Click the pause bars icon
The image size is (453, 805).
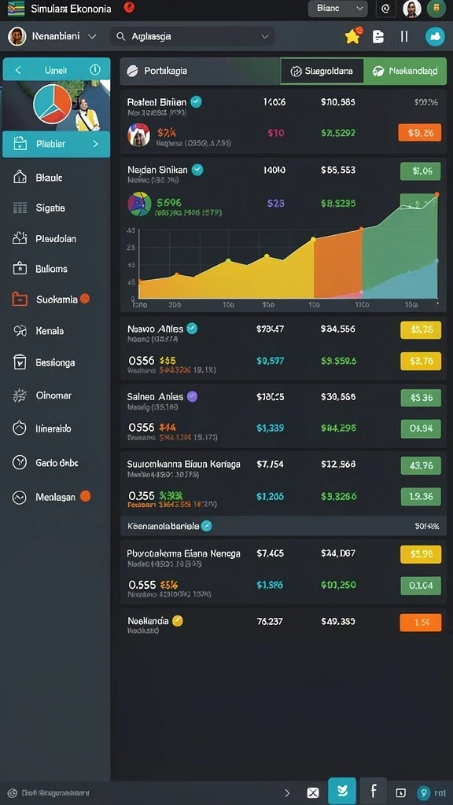click(404, 36)
